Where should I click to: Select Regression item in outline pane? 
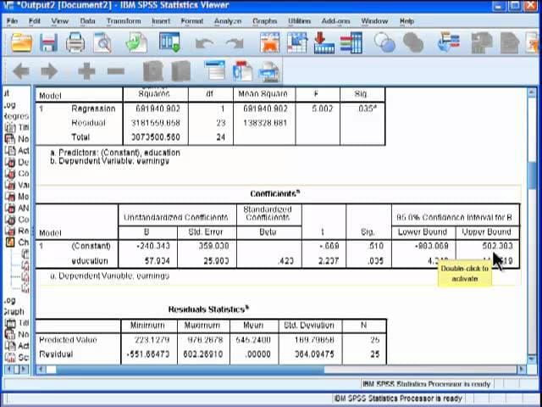(x=17, y=116)
